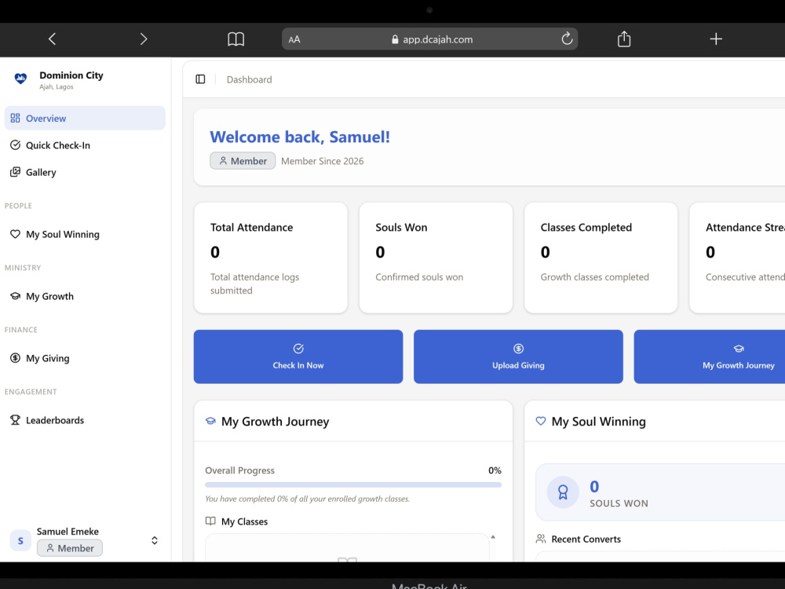The width and height of the screenshot is (785, 589).
Task: Click the Member badge under Samuel Emeke
Action: (x=70, y=548)
